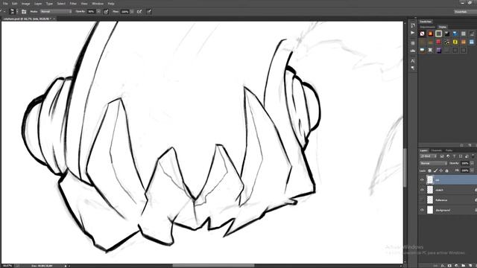The image size is (477, 268).
Task: Toggle pressure controls opacity button
Action: [x=106, y=12]
